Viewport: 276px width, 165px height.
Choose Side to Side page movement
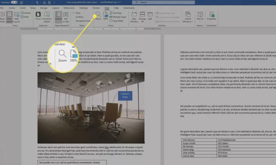pyautogui.click(x=65, y=17)
